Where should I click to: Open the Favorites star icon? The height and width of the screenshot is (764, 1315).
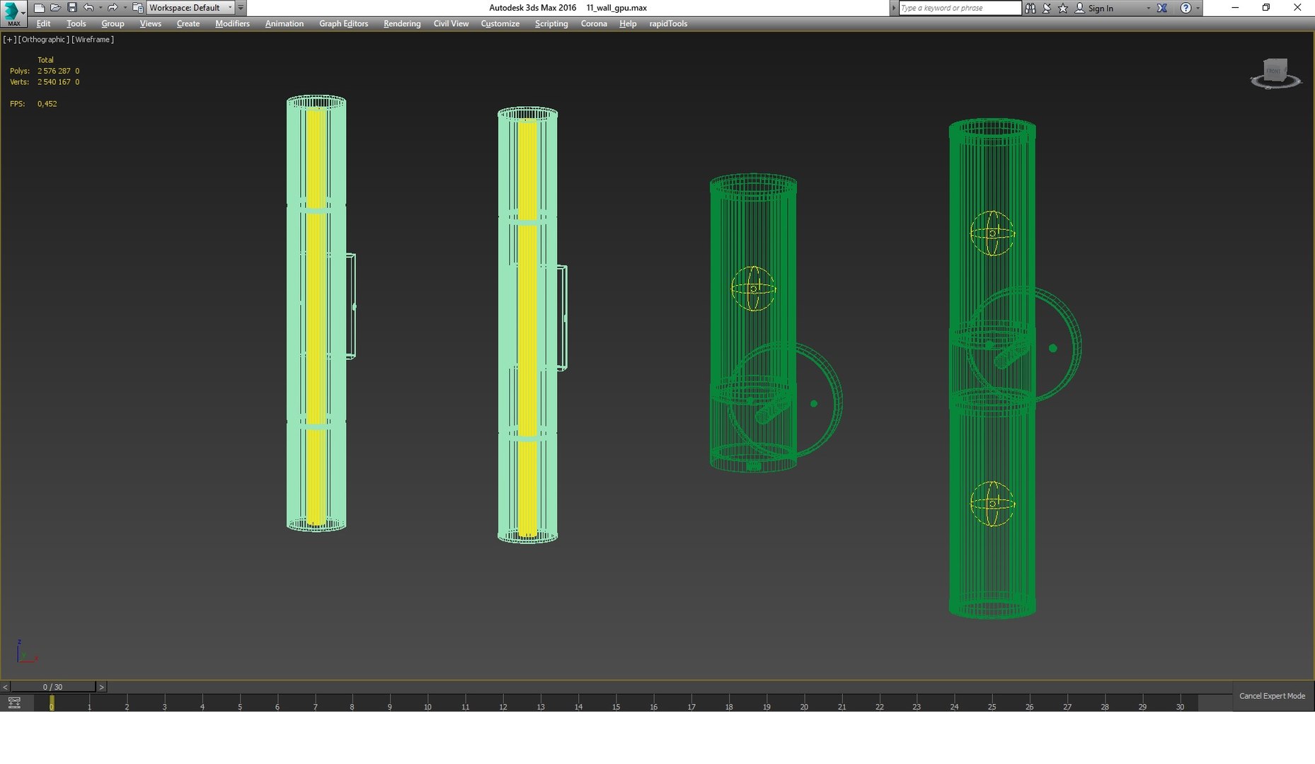[x=1062, y=8]
